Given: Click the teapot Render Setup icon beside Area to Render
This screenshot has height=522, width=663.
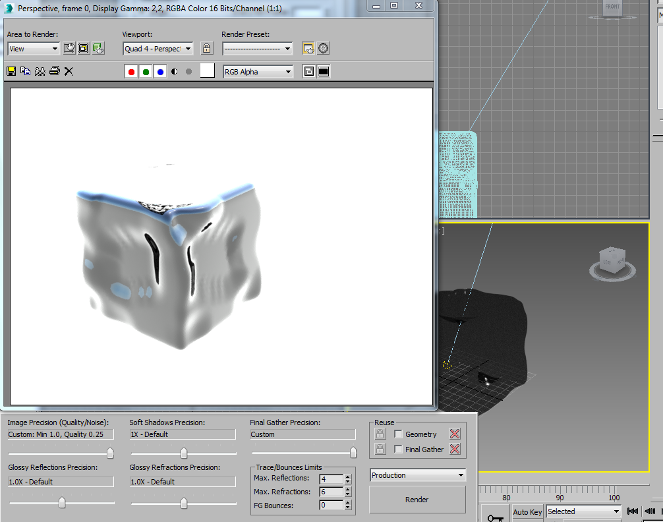Looking at the screenshot, I should pos(98,48).
